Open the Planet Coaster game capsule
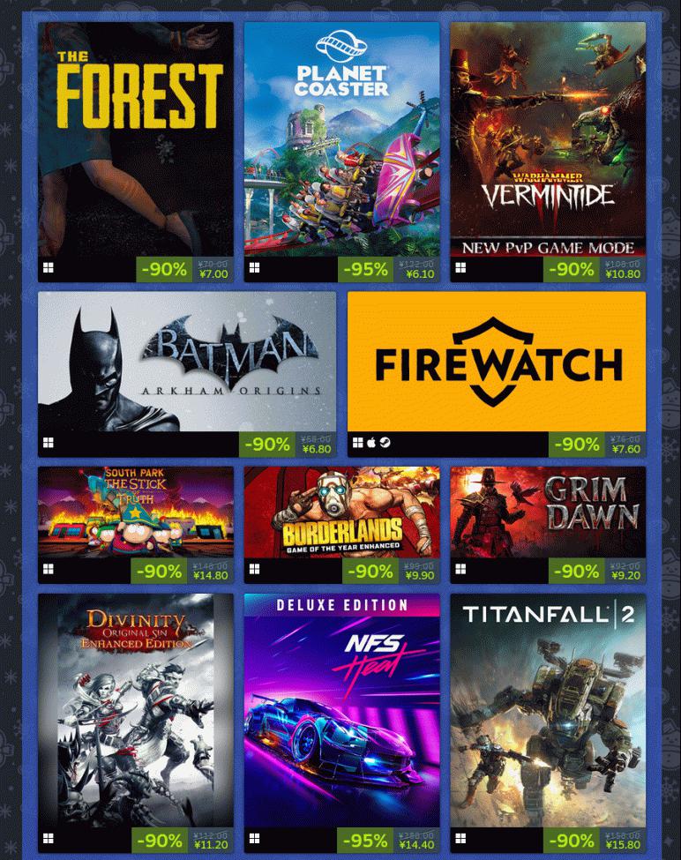 (342, 139)
